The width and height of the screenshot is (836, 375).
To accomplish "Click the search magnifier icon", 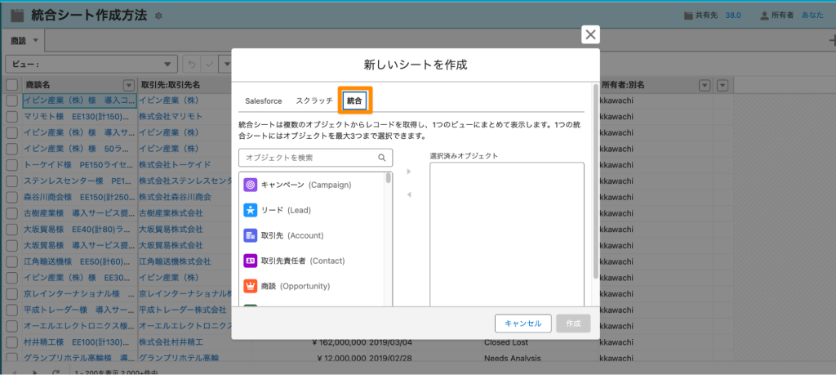I will 382,158.
